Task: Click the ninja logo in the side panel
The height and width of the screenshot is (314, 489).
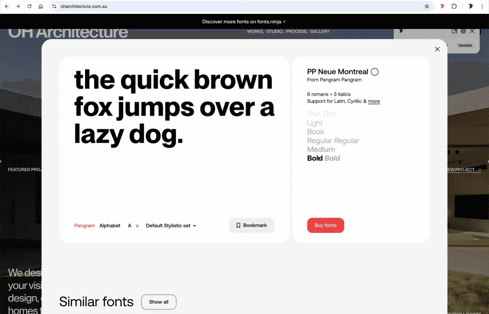Action: point(402,31)
